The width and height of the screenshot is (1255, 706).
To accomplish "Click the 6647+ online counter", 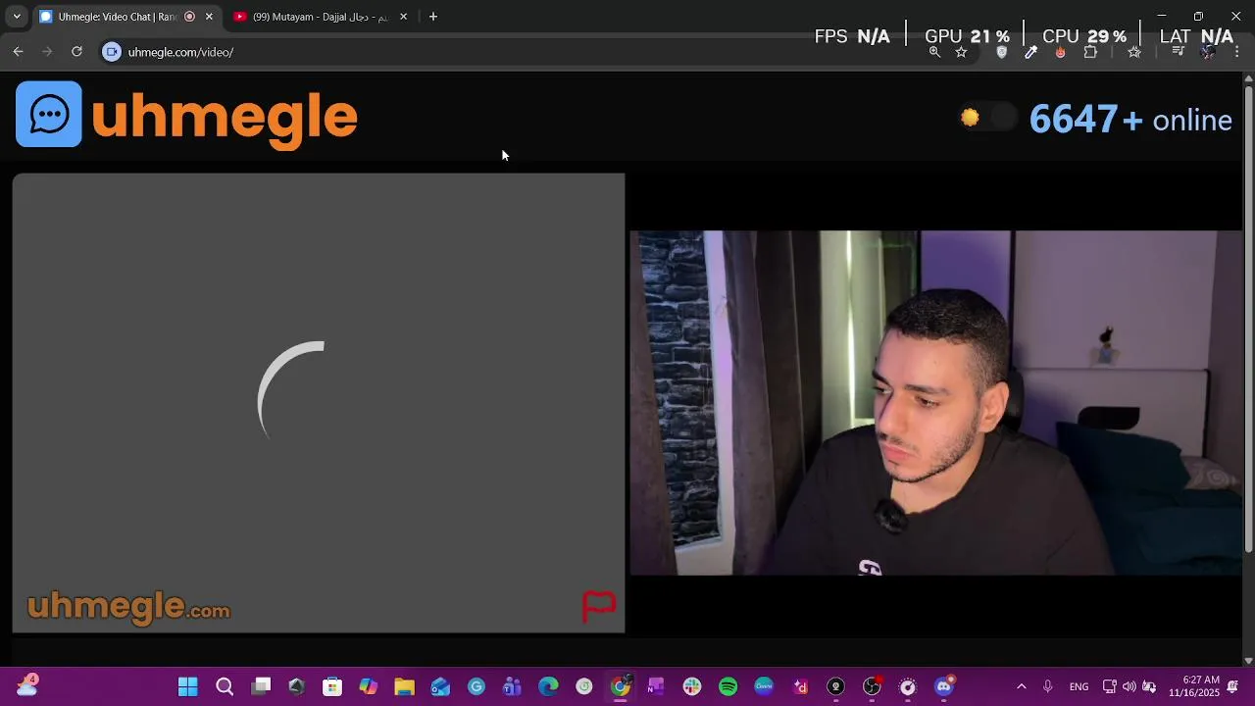I will tap(1130, 120).
